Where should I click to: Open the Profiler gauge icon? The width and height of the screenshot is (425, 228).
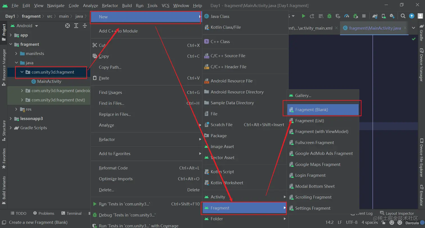347,16
